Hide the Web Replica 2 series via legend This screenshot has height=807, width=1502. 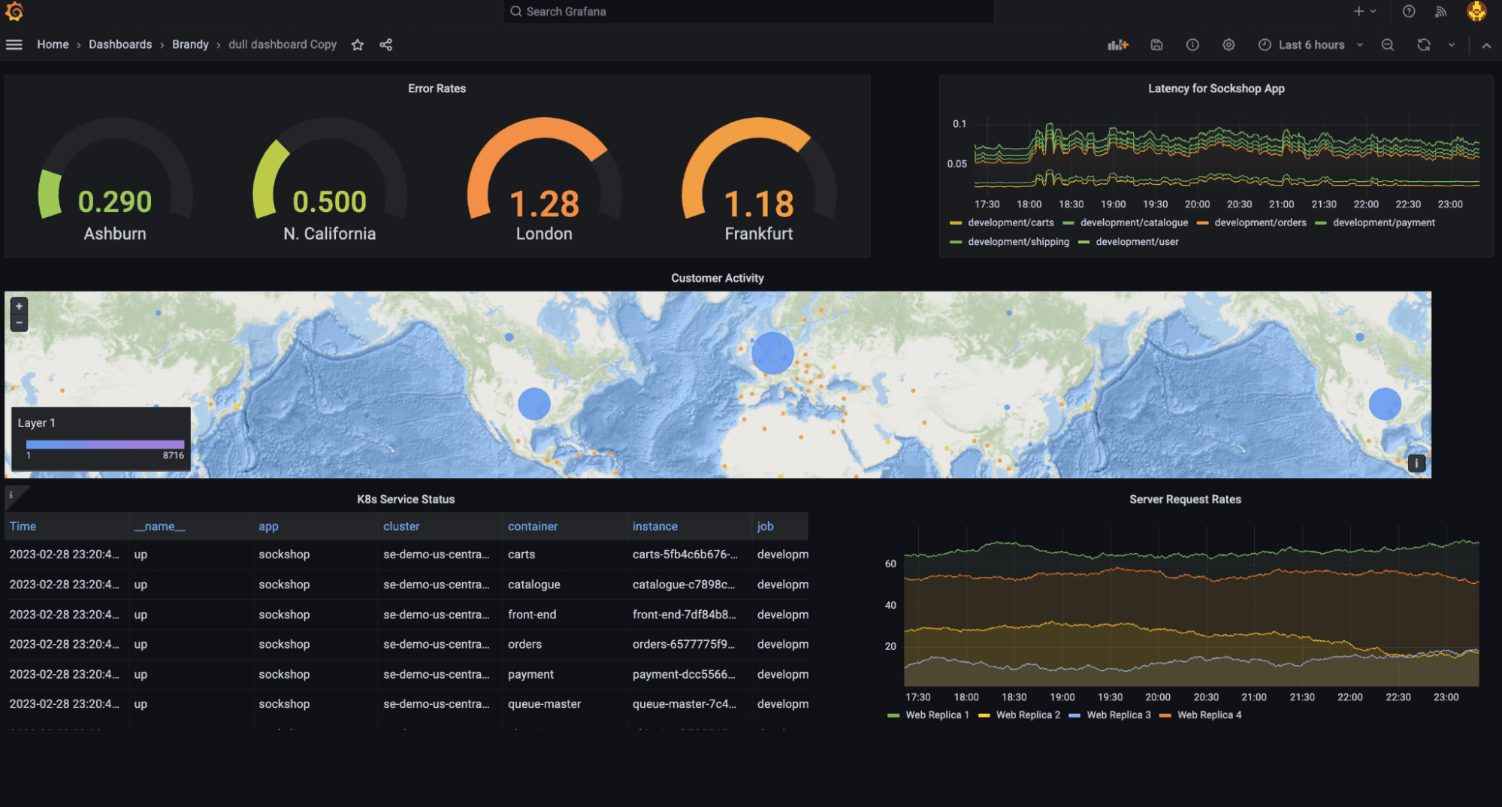(1027, 715)
